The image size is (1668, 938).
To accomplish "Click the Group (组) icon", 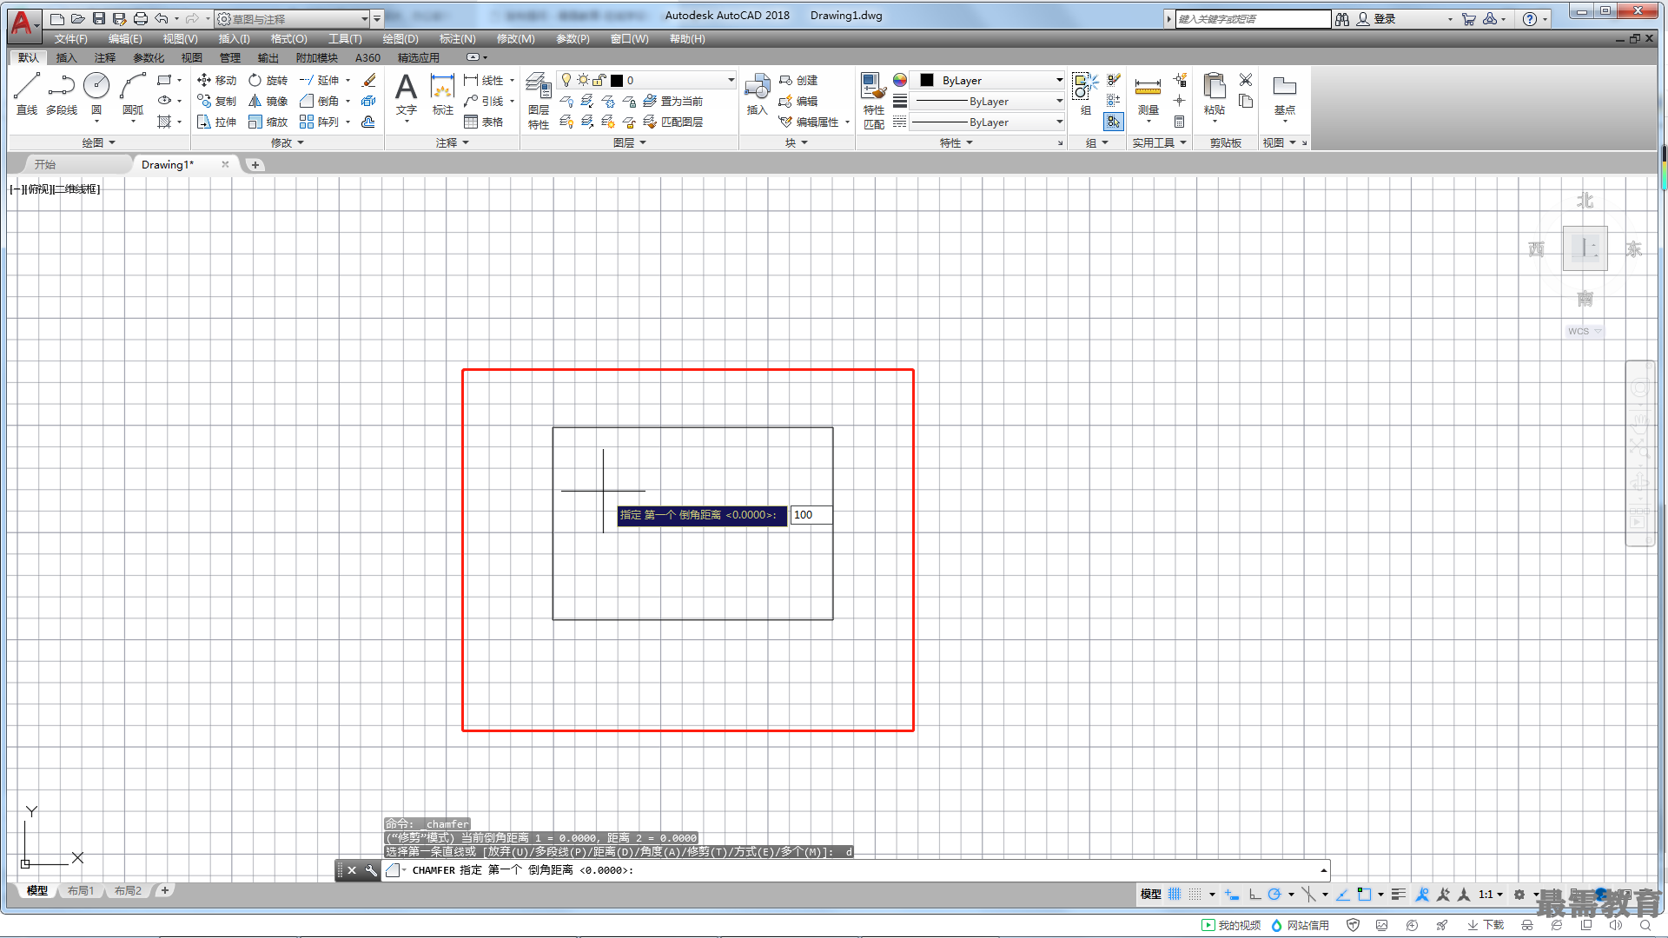I will point(1085,94).
